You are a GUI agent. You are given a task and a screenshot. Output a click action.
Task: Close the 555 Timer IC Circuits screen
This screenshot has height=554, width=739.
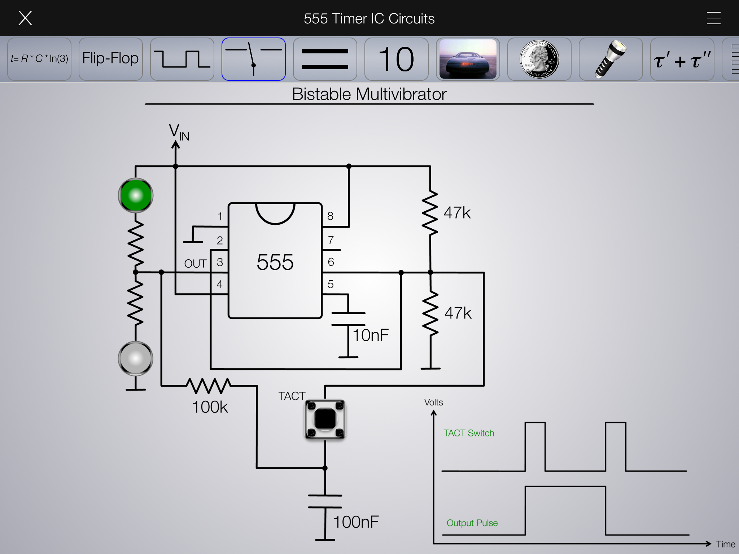click(25, 18)
